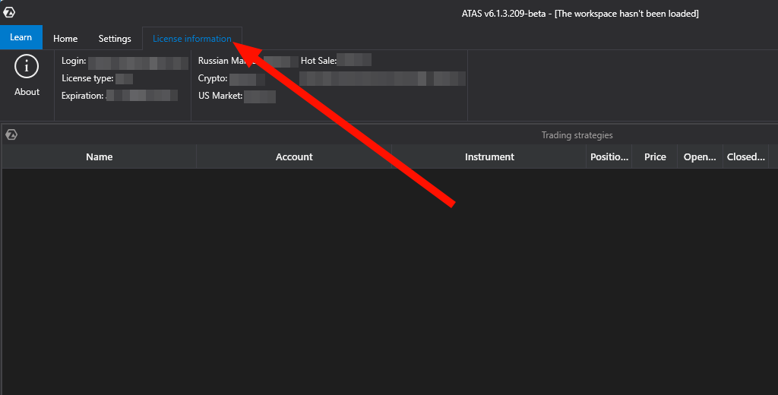Click the Hot Sale label
The width and height of the screenshot is (778, 395).
[x=318, y=61]
